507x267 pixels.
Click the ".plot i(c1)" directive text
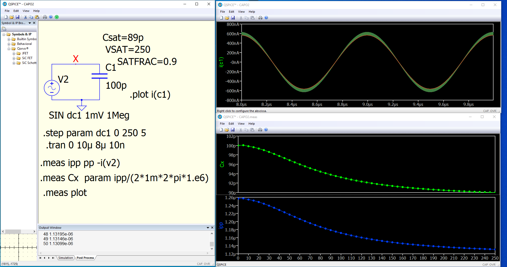pos(150,95)
